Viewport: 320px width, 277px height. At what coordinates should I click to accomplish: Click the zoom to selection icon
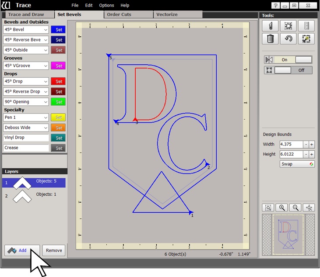coord(268,208)
